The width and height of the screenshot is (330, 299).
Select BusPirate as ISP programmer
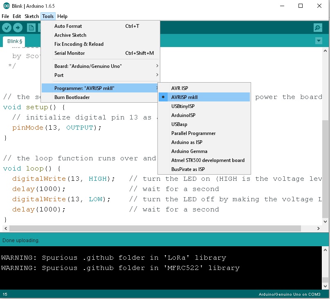click(x=204, y=169)
